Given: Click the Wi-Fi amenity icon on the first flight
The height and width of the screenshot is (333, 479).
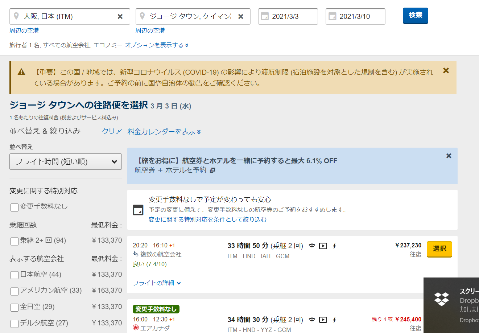Looking at the screenshot, I should [312, 246].
